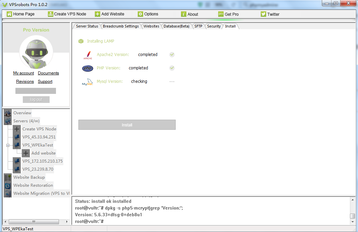Click the terminal scrollbar down arrow
The width and height of the screenshot is (358, 232).
click(x=352, y=222)
